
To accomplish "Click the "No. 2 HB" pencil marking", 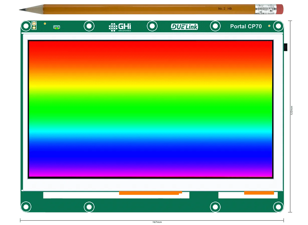I will pos(225,9).
